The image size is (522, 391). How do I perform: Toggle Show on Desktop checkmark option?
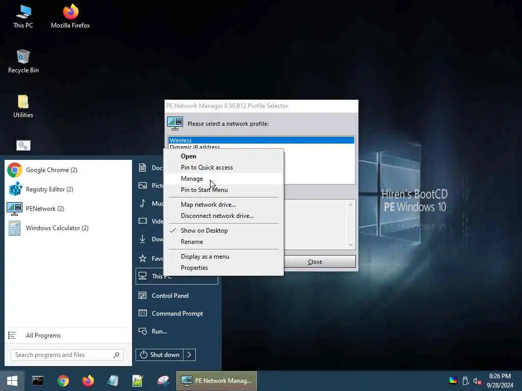point(223,231)
